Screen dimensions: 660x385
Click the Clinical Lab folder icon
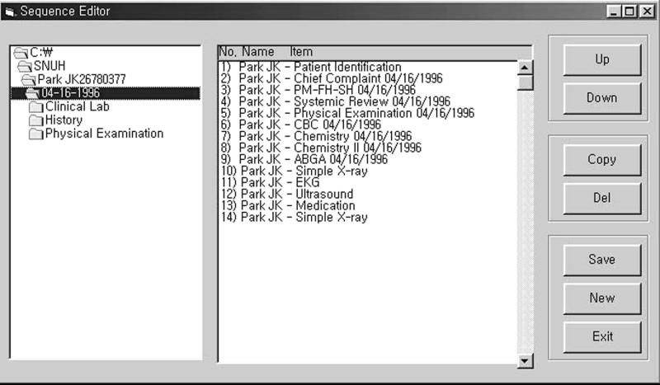coord(36,107)
